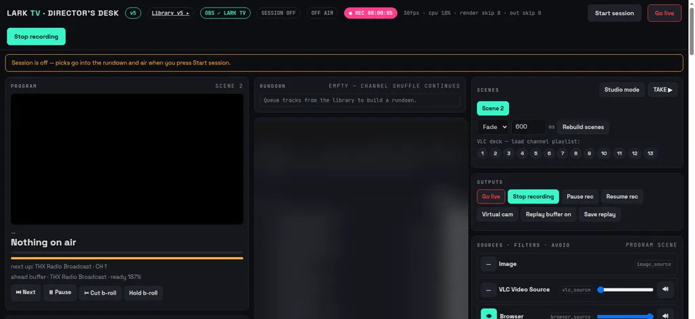Click Stop recording below the header title

point(37,37)
